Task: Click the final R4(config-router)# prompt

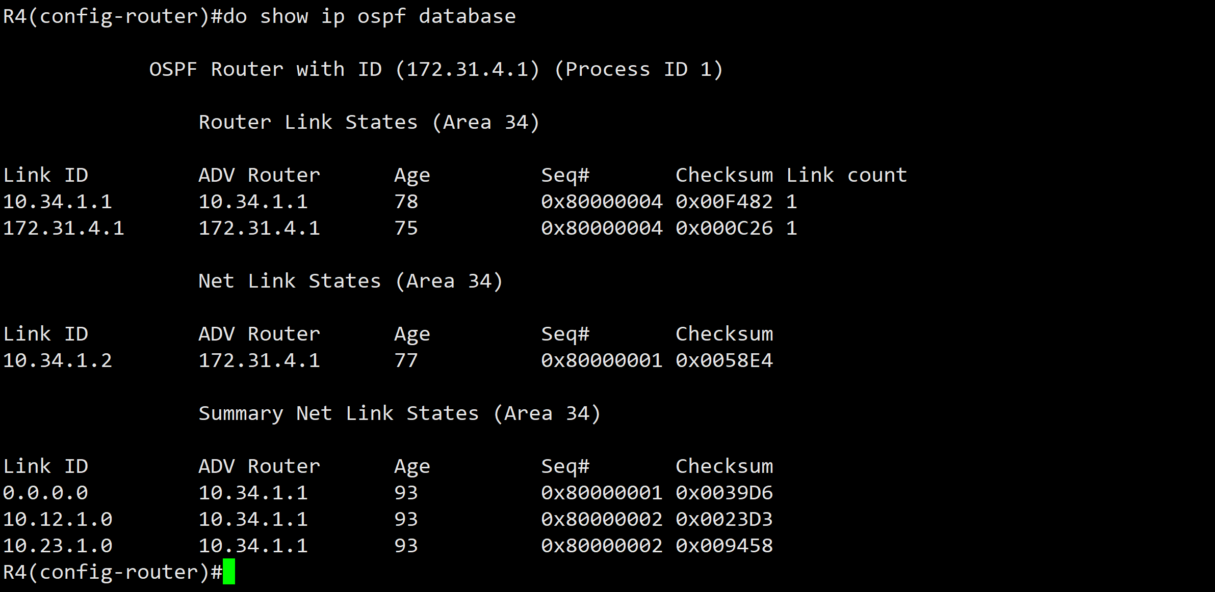Action: click(x=112, y=572)
